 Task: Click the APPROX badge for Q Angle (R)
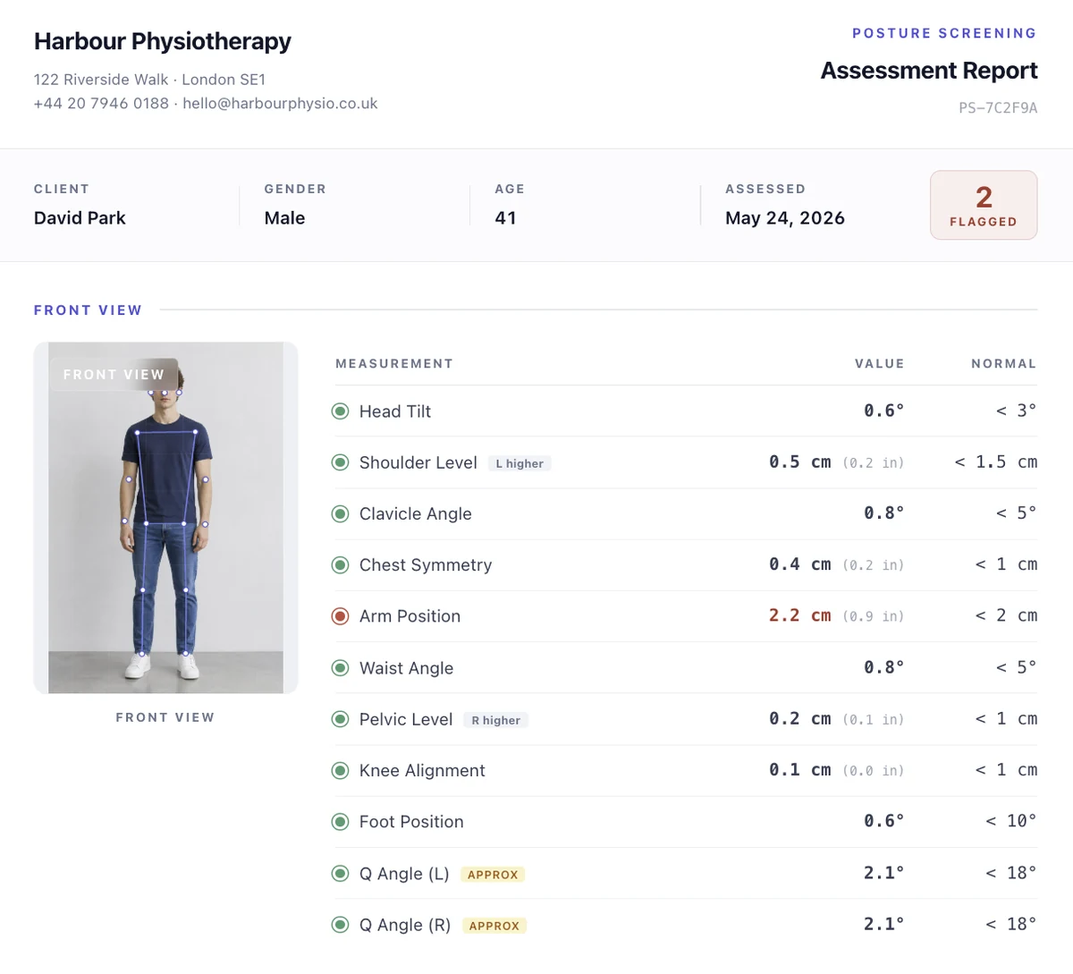point(494,926)
